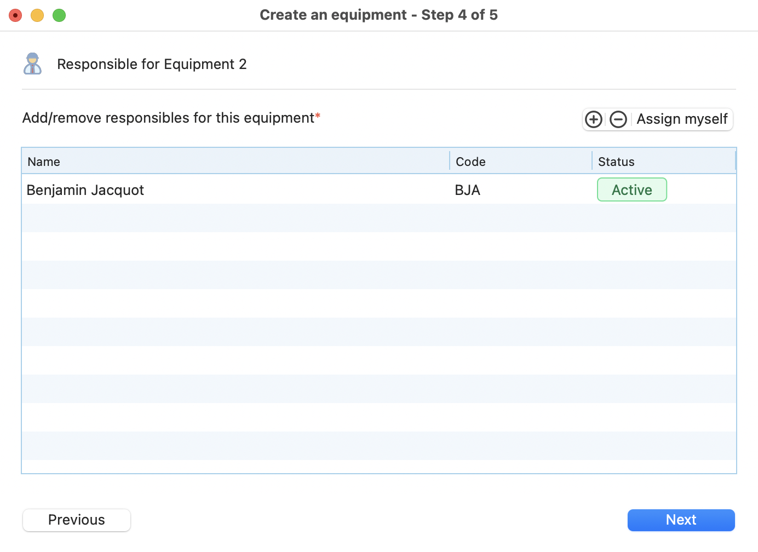Click the BJA code cell
Image resolution: width=758 pixels, height=552 pixels.
[468, 190]
